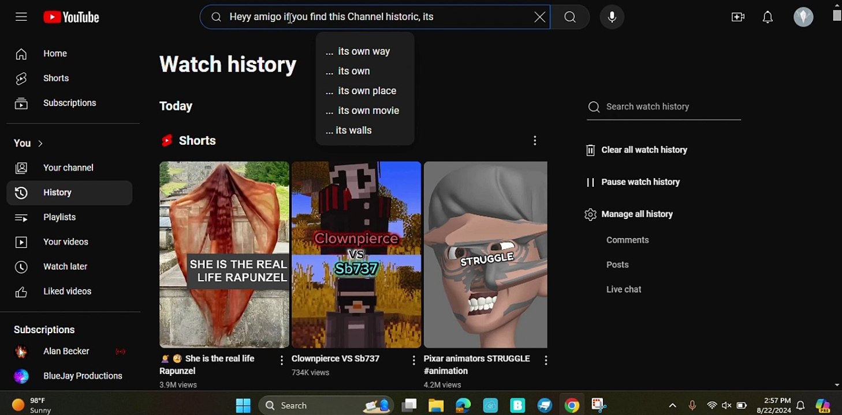Open Windows taskbar Search box
The image size is (842, 415).
click(x=326, y=406)
